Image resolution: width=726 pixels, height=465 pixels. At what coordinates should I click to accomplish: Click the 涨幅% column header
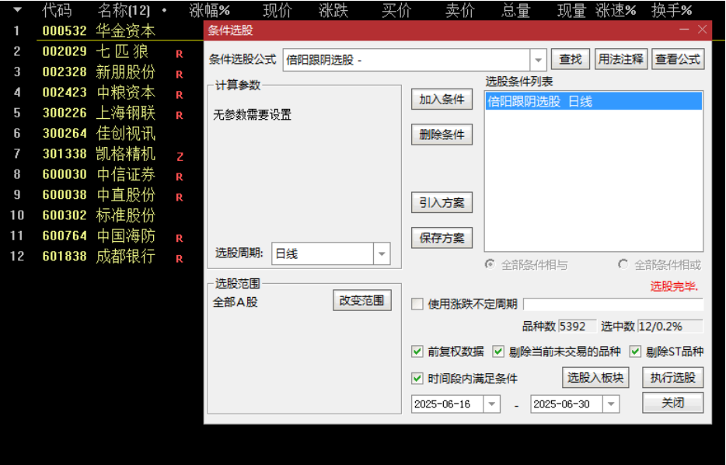point(211,10)
